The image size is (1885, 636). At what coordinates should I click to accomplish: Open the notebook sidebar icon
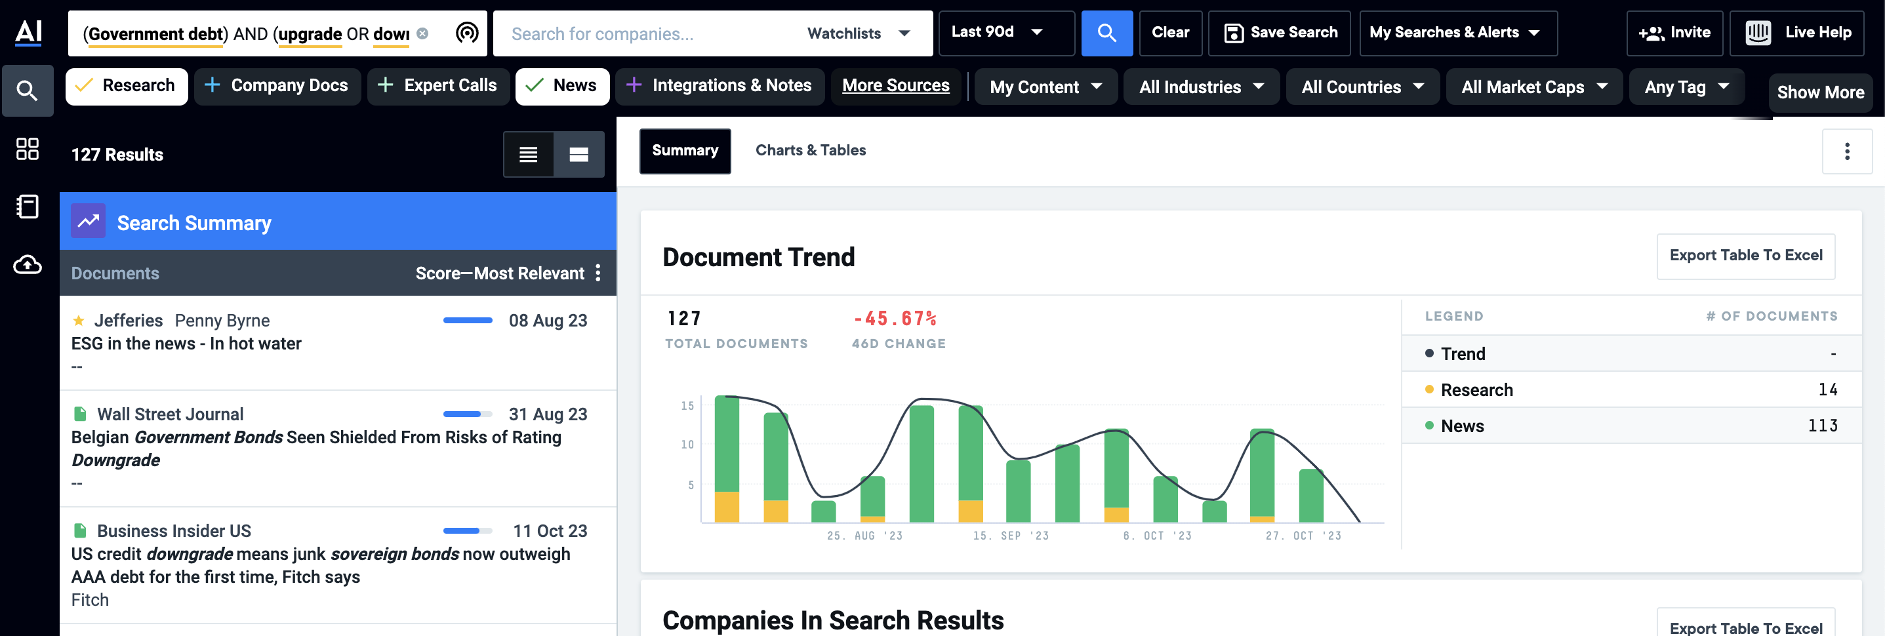27,207
